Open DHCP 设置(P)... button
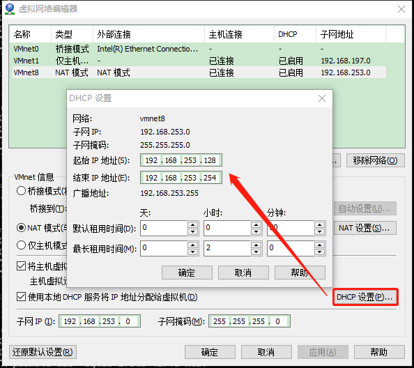 [x=365, y=297]
